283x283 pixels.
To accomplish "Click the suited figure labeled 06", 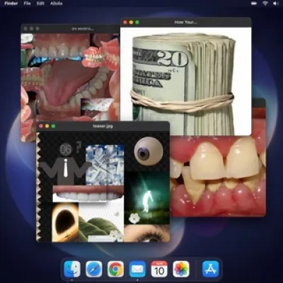I will click(x=65, y=163).
